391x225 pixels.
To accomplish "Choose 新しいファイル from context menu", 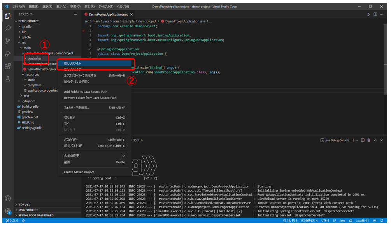I will pyautogui.click(x=94, y=63).
